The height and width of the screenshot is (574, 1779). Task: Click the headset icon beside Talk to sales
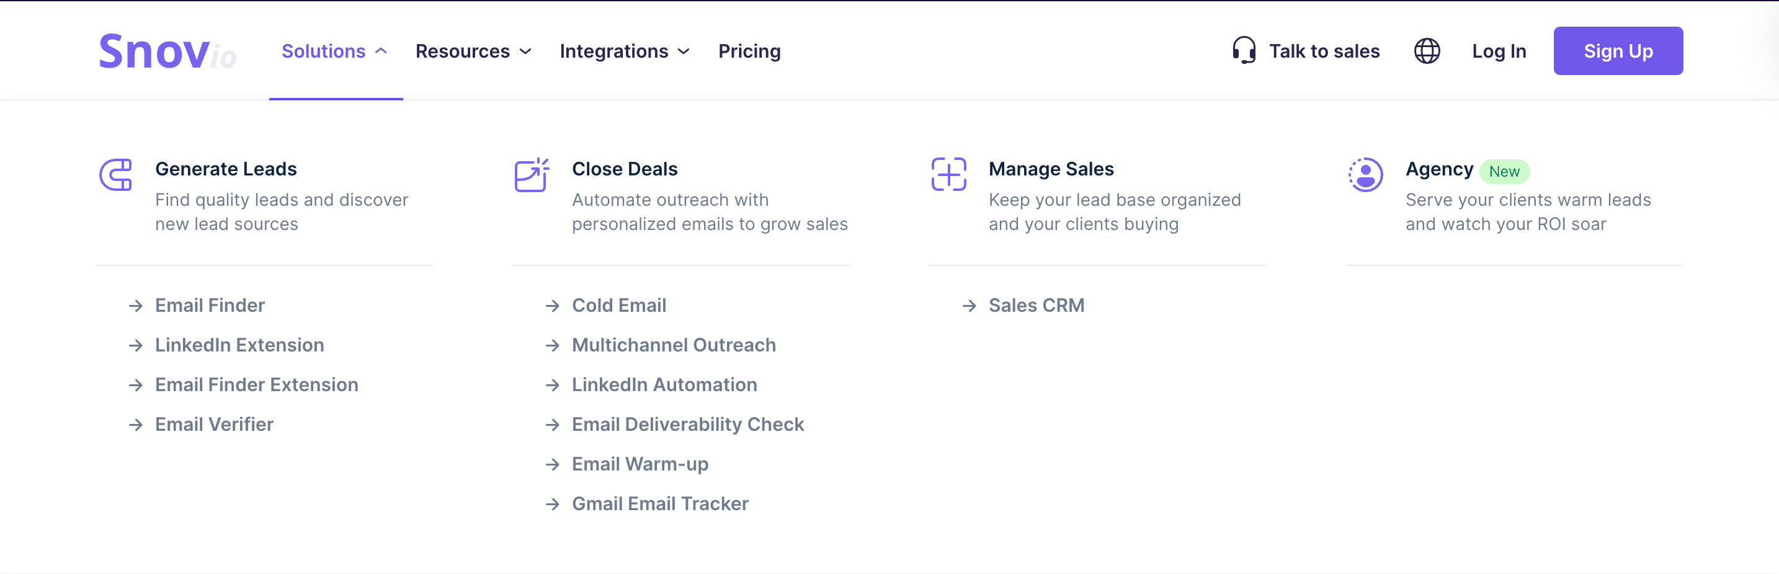coord(1244,50)
